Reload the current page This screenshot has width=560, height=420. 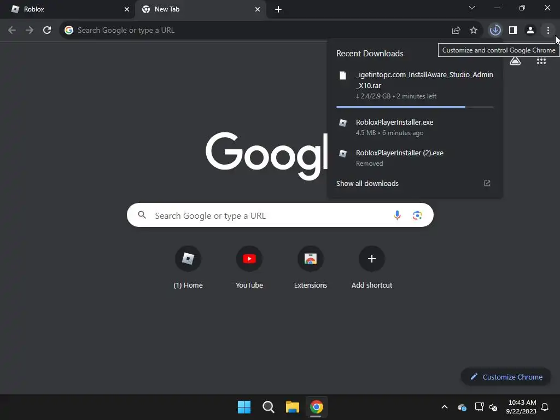tap(47, 31)
